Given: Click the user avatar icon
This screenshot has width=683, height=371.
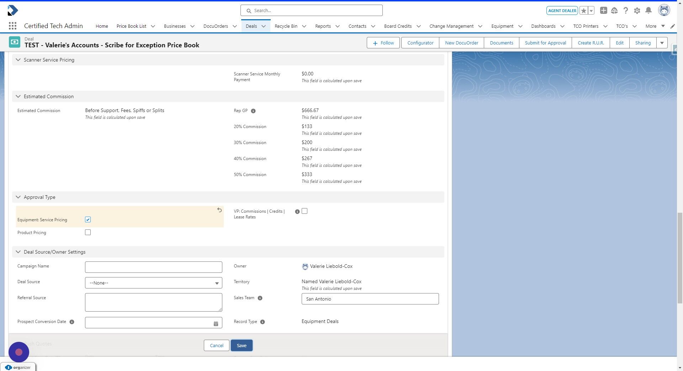Looking at the screenshot, I should click(664, 10).
